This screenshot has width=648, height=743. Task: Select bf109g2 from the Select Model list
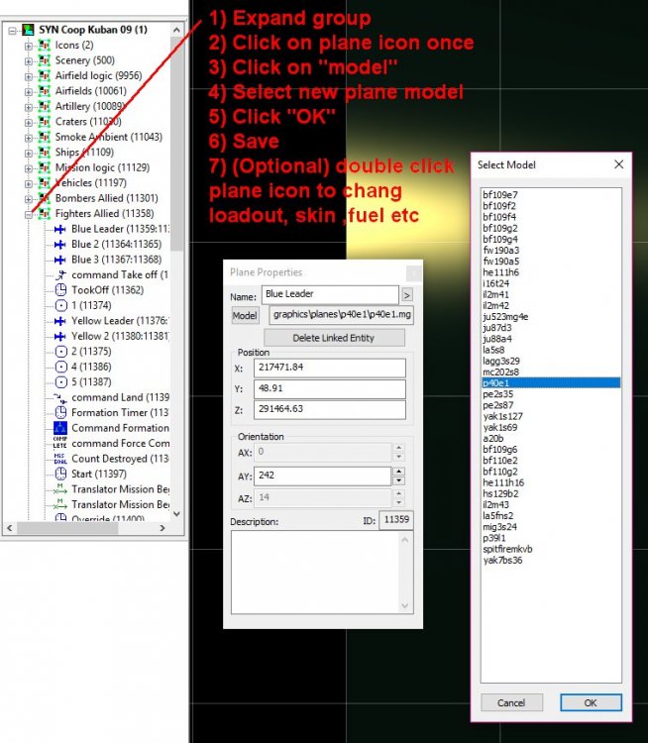[x=499, y=227]
